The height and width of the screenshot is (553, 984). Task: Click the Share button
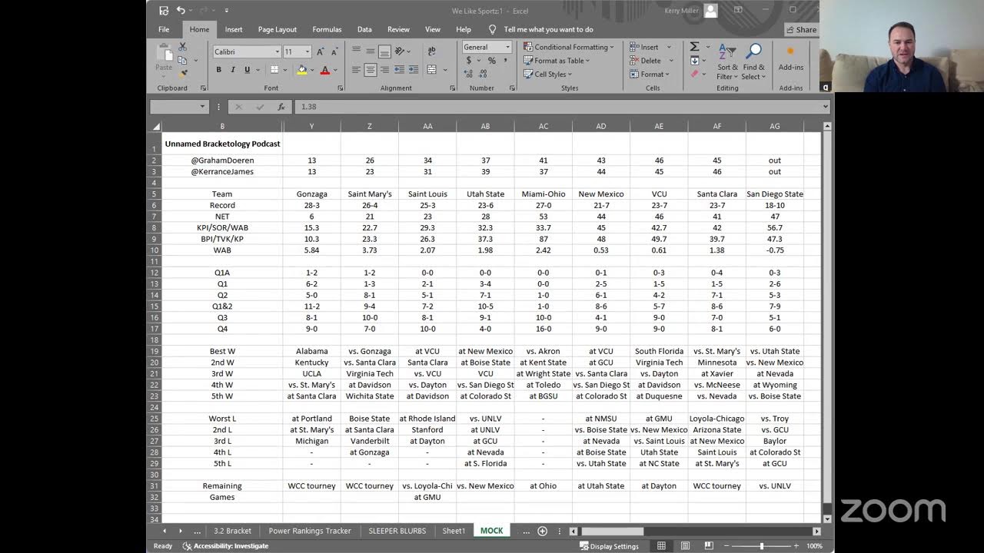click(x=801, y=30)
